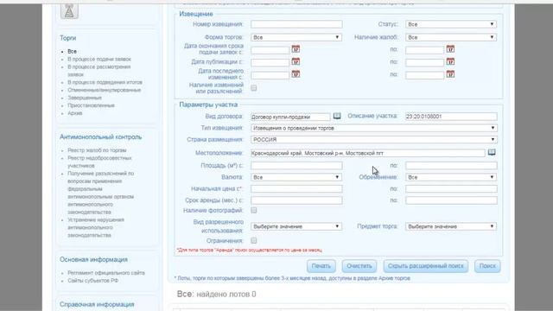Click the 'Срок аренды' upper-bound 'по' field

[x=451, y=200]
